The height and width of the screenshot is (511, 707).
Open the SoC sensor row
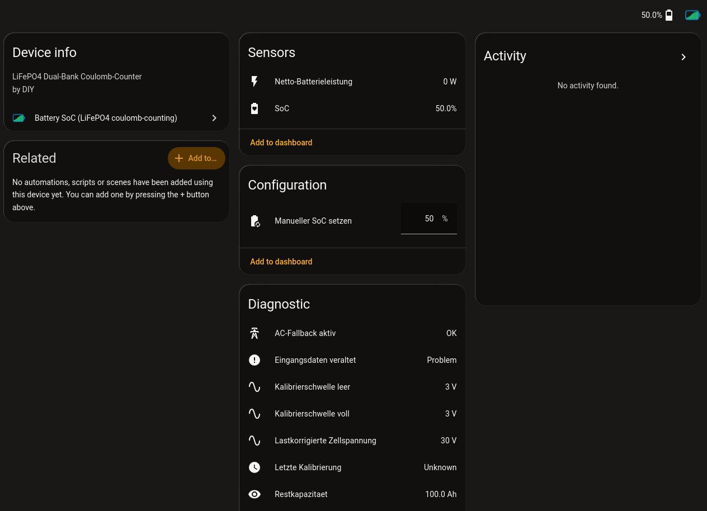click(352, 108)
